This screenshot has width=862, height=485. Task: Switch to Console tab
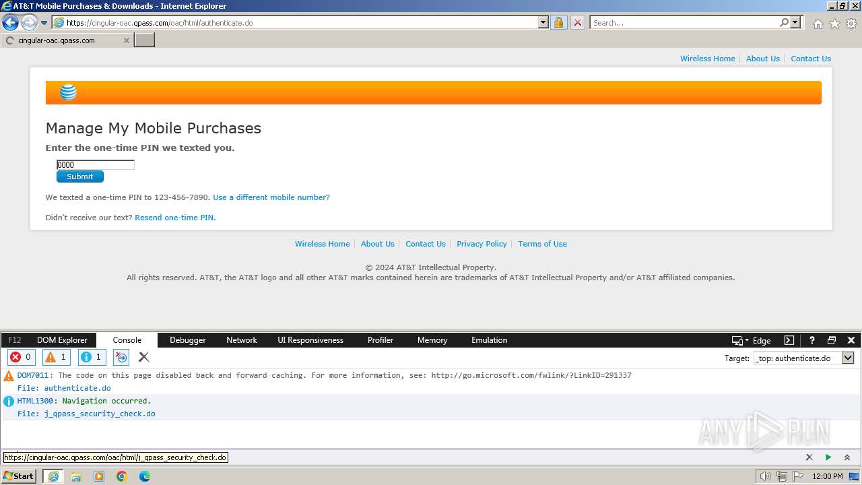point(127,340)
